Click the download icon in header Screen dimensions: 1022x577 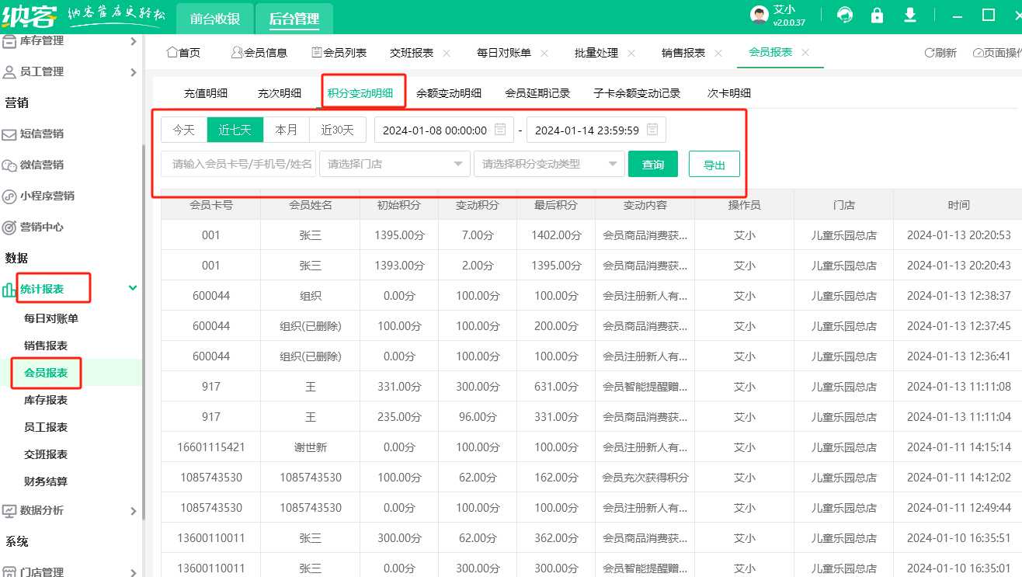[910, 16]
